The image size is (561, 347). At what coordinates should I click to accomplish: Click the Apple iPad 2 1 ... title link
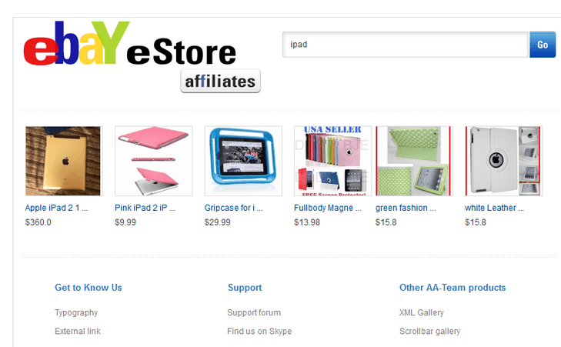point(56,208)
